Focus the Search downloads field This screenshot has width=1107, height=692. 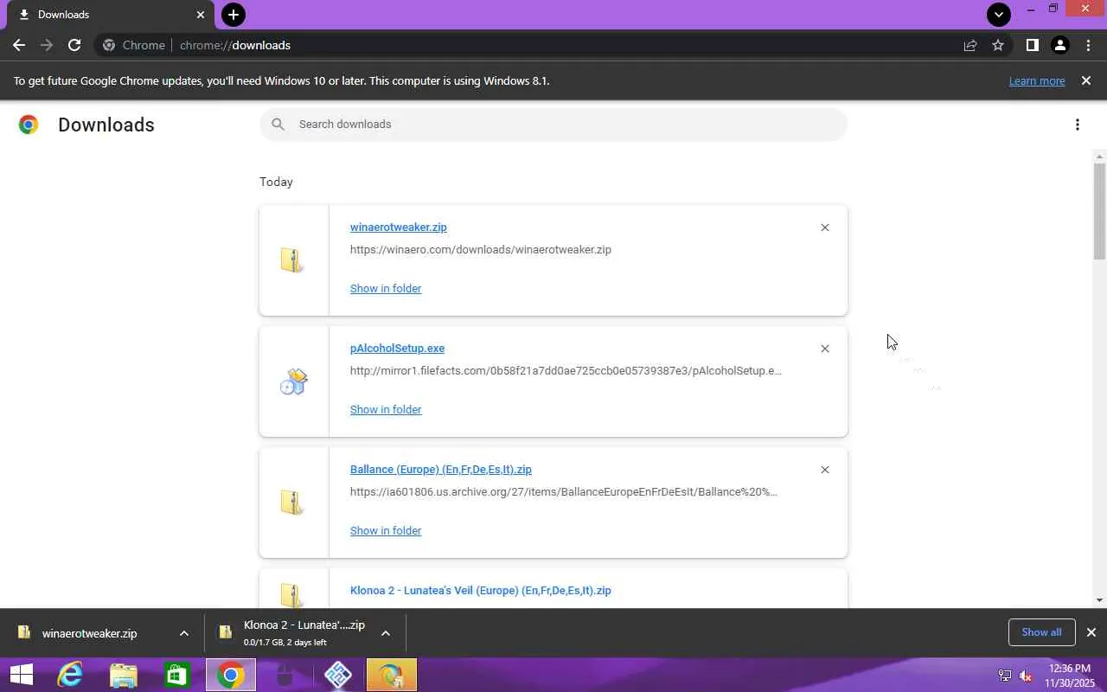coord(553,125)
